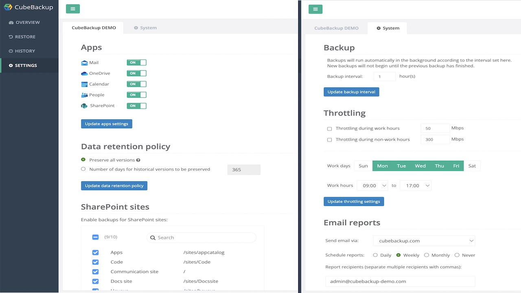Screen dimensions: 521x293
Task: Uncheck the Docs site checkbox
Action: click(95, 282)
